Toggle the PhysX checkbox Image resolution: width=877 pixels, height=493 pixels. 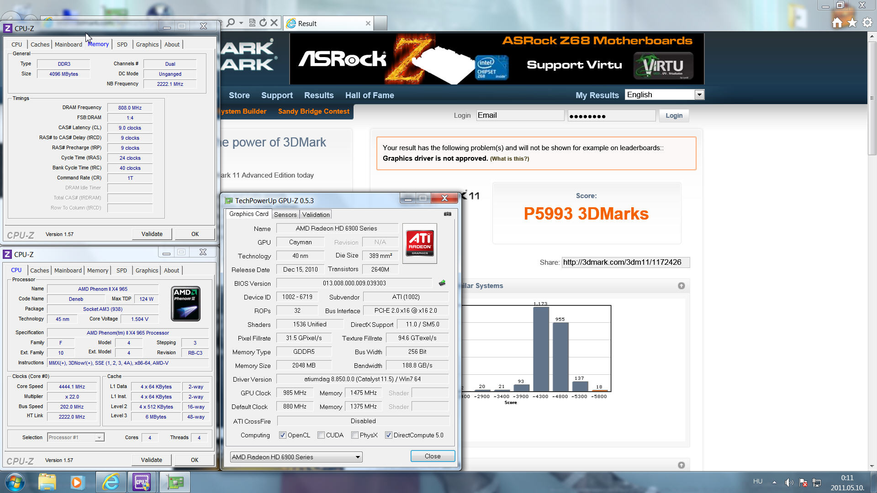pyautogui.click(x=355, y=435)
